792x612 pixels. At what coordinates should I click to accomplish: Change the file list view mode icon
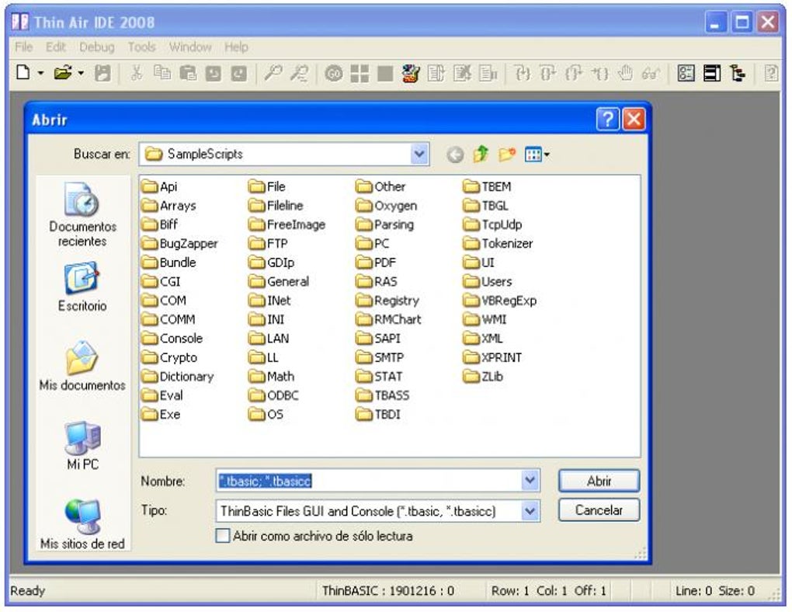pos(535,153)
